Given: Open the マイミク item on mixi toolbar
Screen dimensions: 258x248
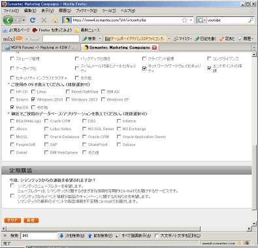Looking at the screenshot, I should click(x=182, y=39).
